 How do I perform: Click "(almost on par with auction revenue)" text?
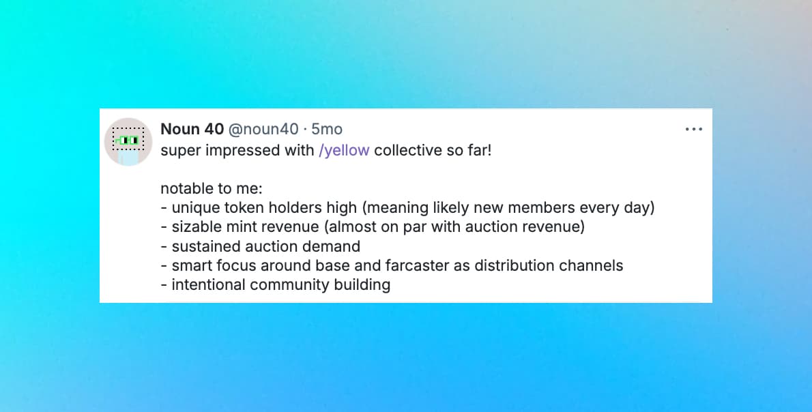point(452,227)
